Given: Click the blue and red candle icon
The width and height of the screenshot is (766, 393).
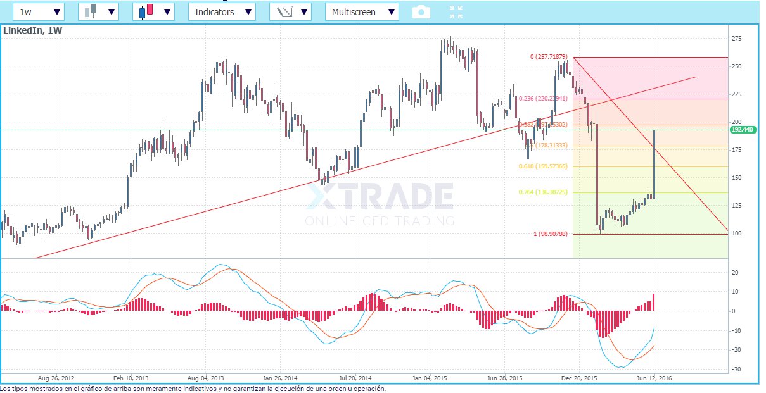Looking at the screenshot, I should (146, 11).
